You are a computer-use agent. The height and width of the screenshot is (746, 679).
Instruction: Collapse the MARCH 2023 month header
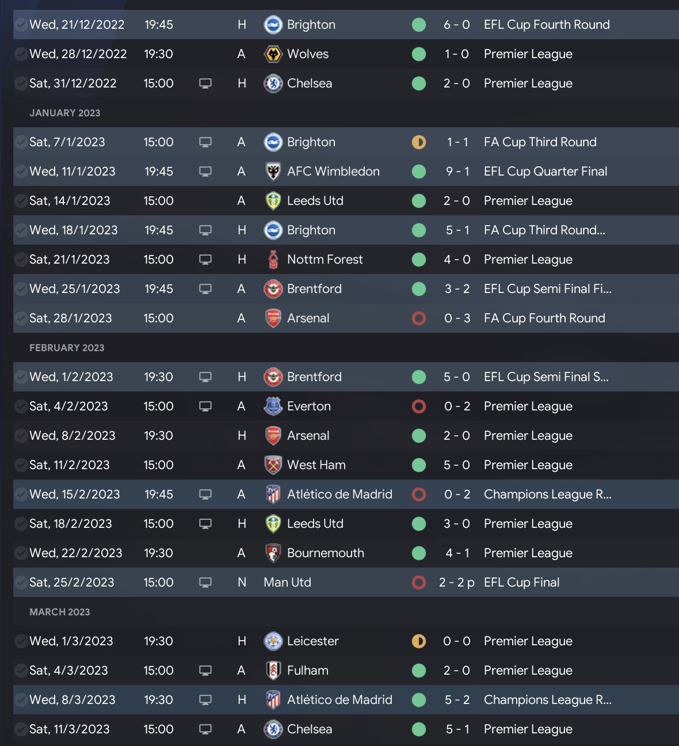coord(60,612)
